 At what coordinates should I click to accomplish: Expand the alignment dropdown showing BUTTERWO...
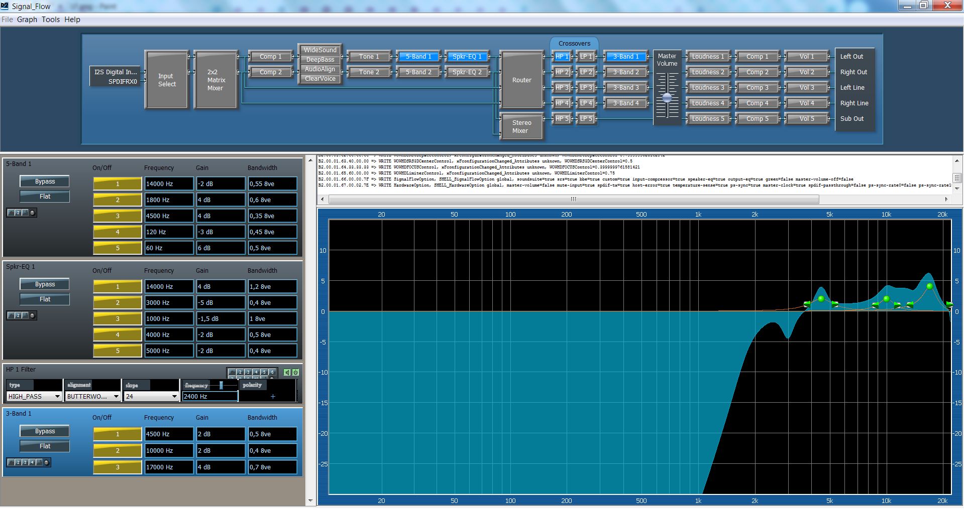point(92,396)
